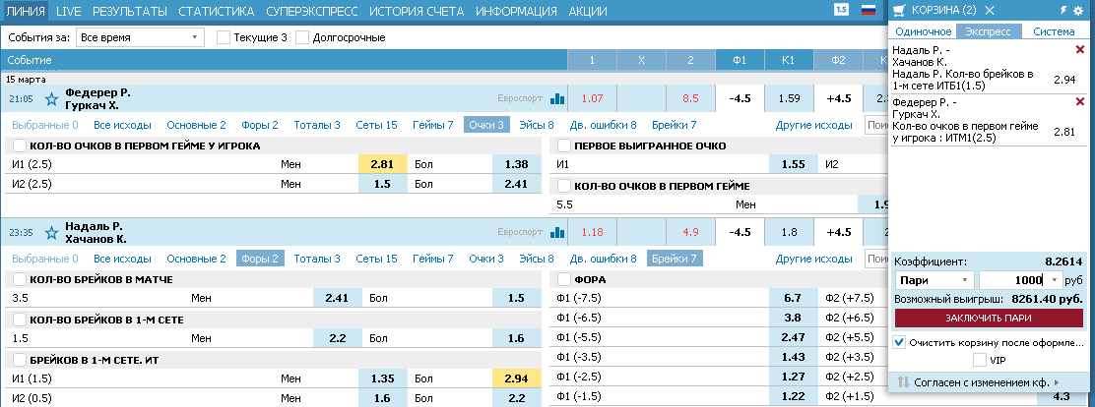1095x407 pixels.
Task: Click the shopping cart icon in Корзина header
Action: pyautogui.click(x=900, y=10)
